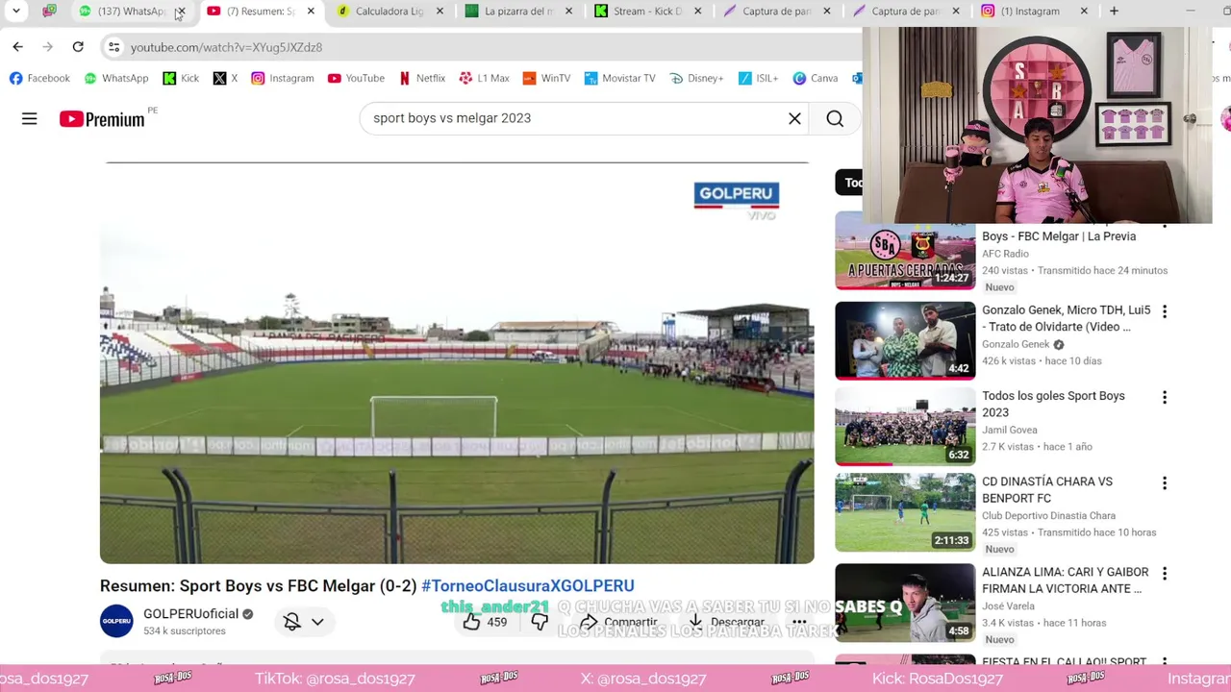Open YouTube bookmark
Viewport: 1231px width, 692px height.
pos(356,78)
